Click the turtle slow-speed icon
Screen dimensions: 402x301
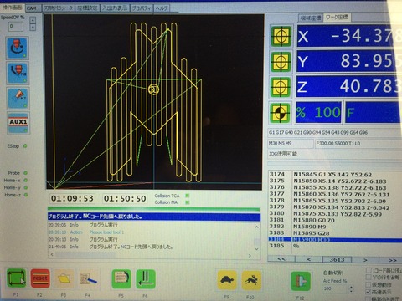227,279
